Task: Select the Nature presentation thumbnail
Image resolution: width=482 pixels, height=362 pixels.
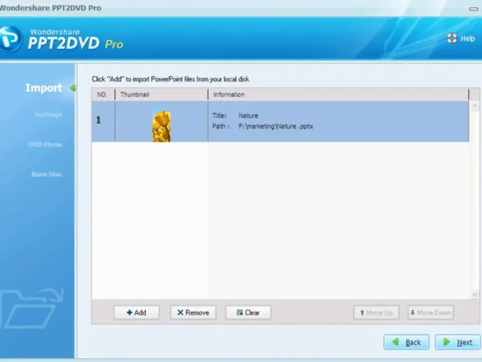Action: click(161, 126)
